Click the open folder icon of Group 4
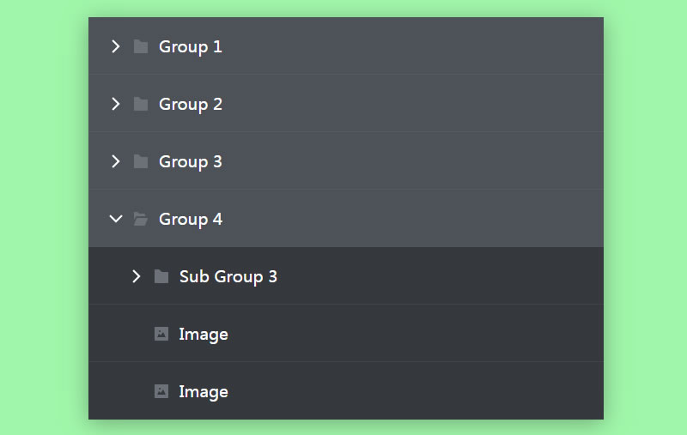The height and width of the screenshot is (435, 687). click(x=141, y=219)
